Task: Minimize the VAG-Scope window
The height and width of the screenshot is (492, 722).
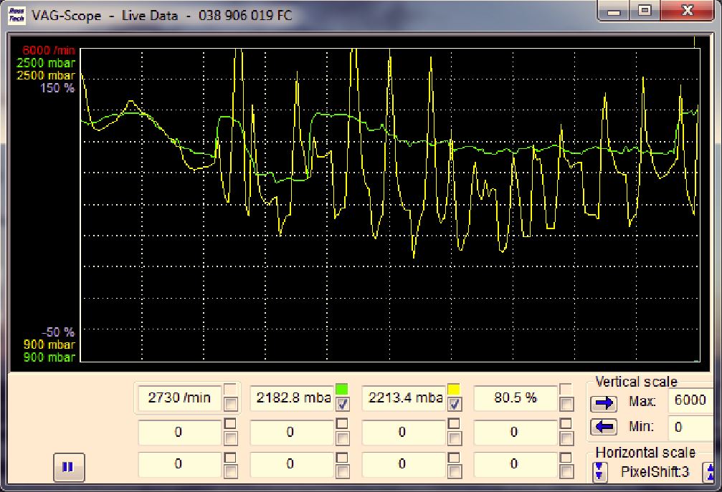Action: 613,11
